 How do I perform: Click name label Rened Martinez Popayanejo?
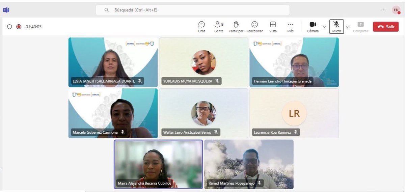(232, 183)
